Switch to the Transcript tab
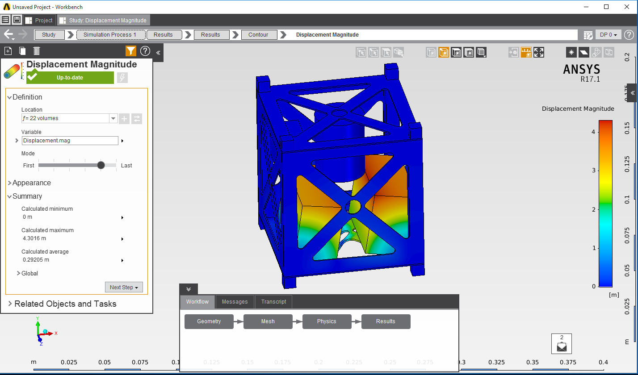638x375 pixels. click(274, 302)
